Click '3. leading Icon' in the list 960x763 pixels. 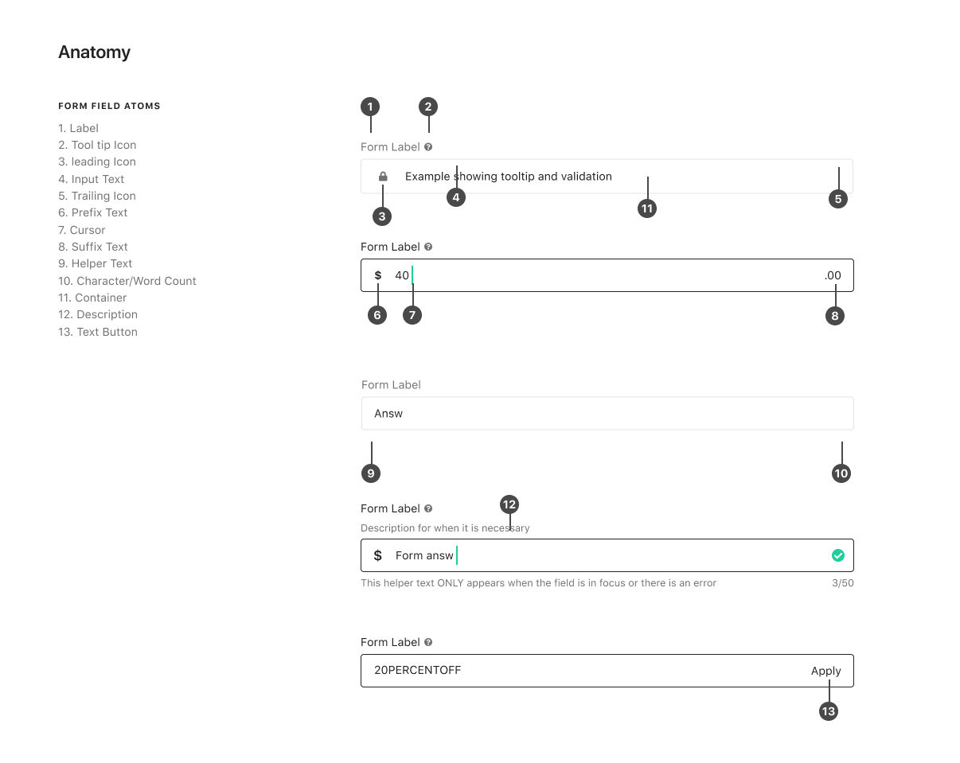click(x=97, y=162)
